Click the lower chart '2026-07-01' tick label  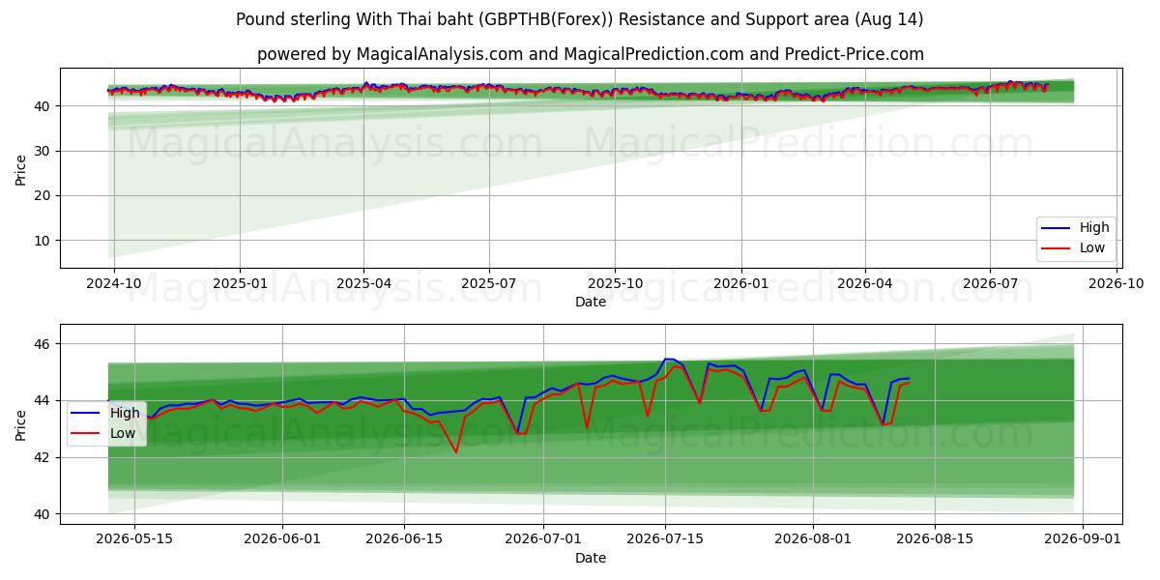(542, 540)
